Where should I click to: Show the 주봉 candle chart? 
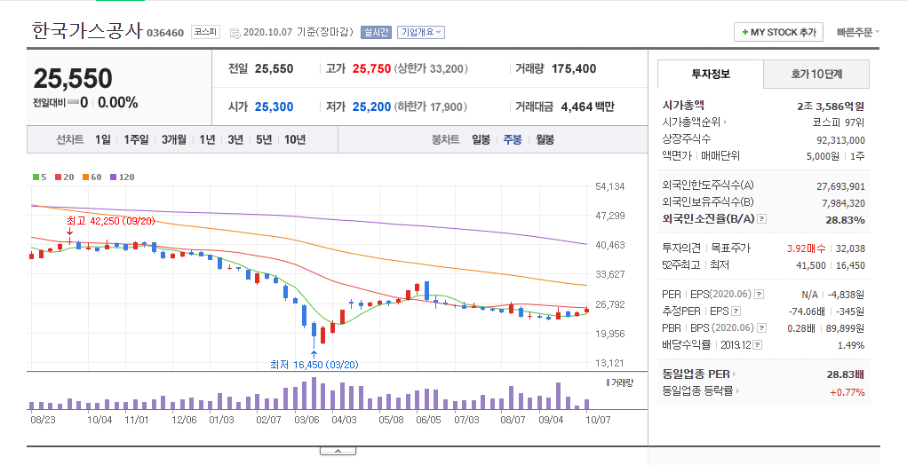(x=513, y=139)
